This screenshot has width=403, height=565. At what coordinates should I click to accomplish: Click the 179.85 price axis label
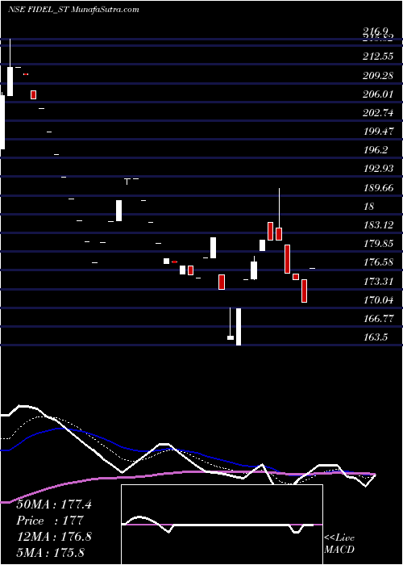[x=378, y=244]
